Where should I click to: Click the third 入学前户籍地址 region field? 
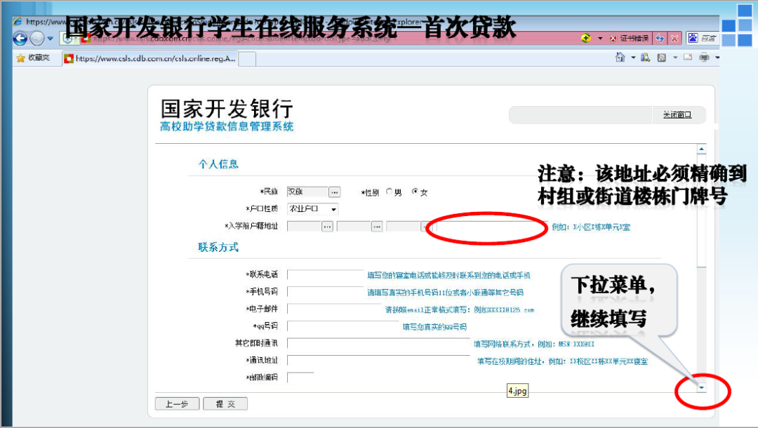(404, 227)
